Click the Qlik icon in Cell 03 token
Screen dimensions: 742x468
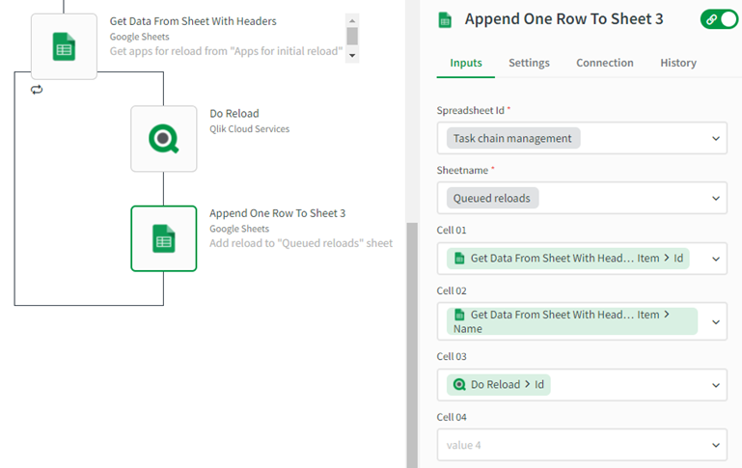459,385
